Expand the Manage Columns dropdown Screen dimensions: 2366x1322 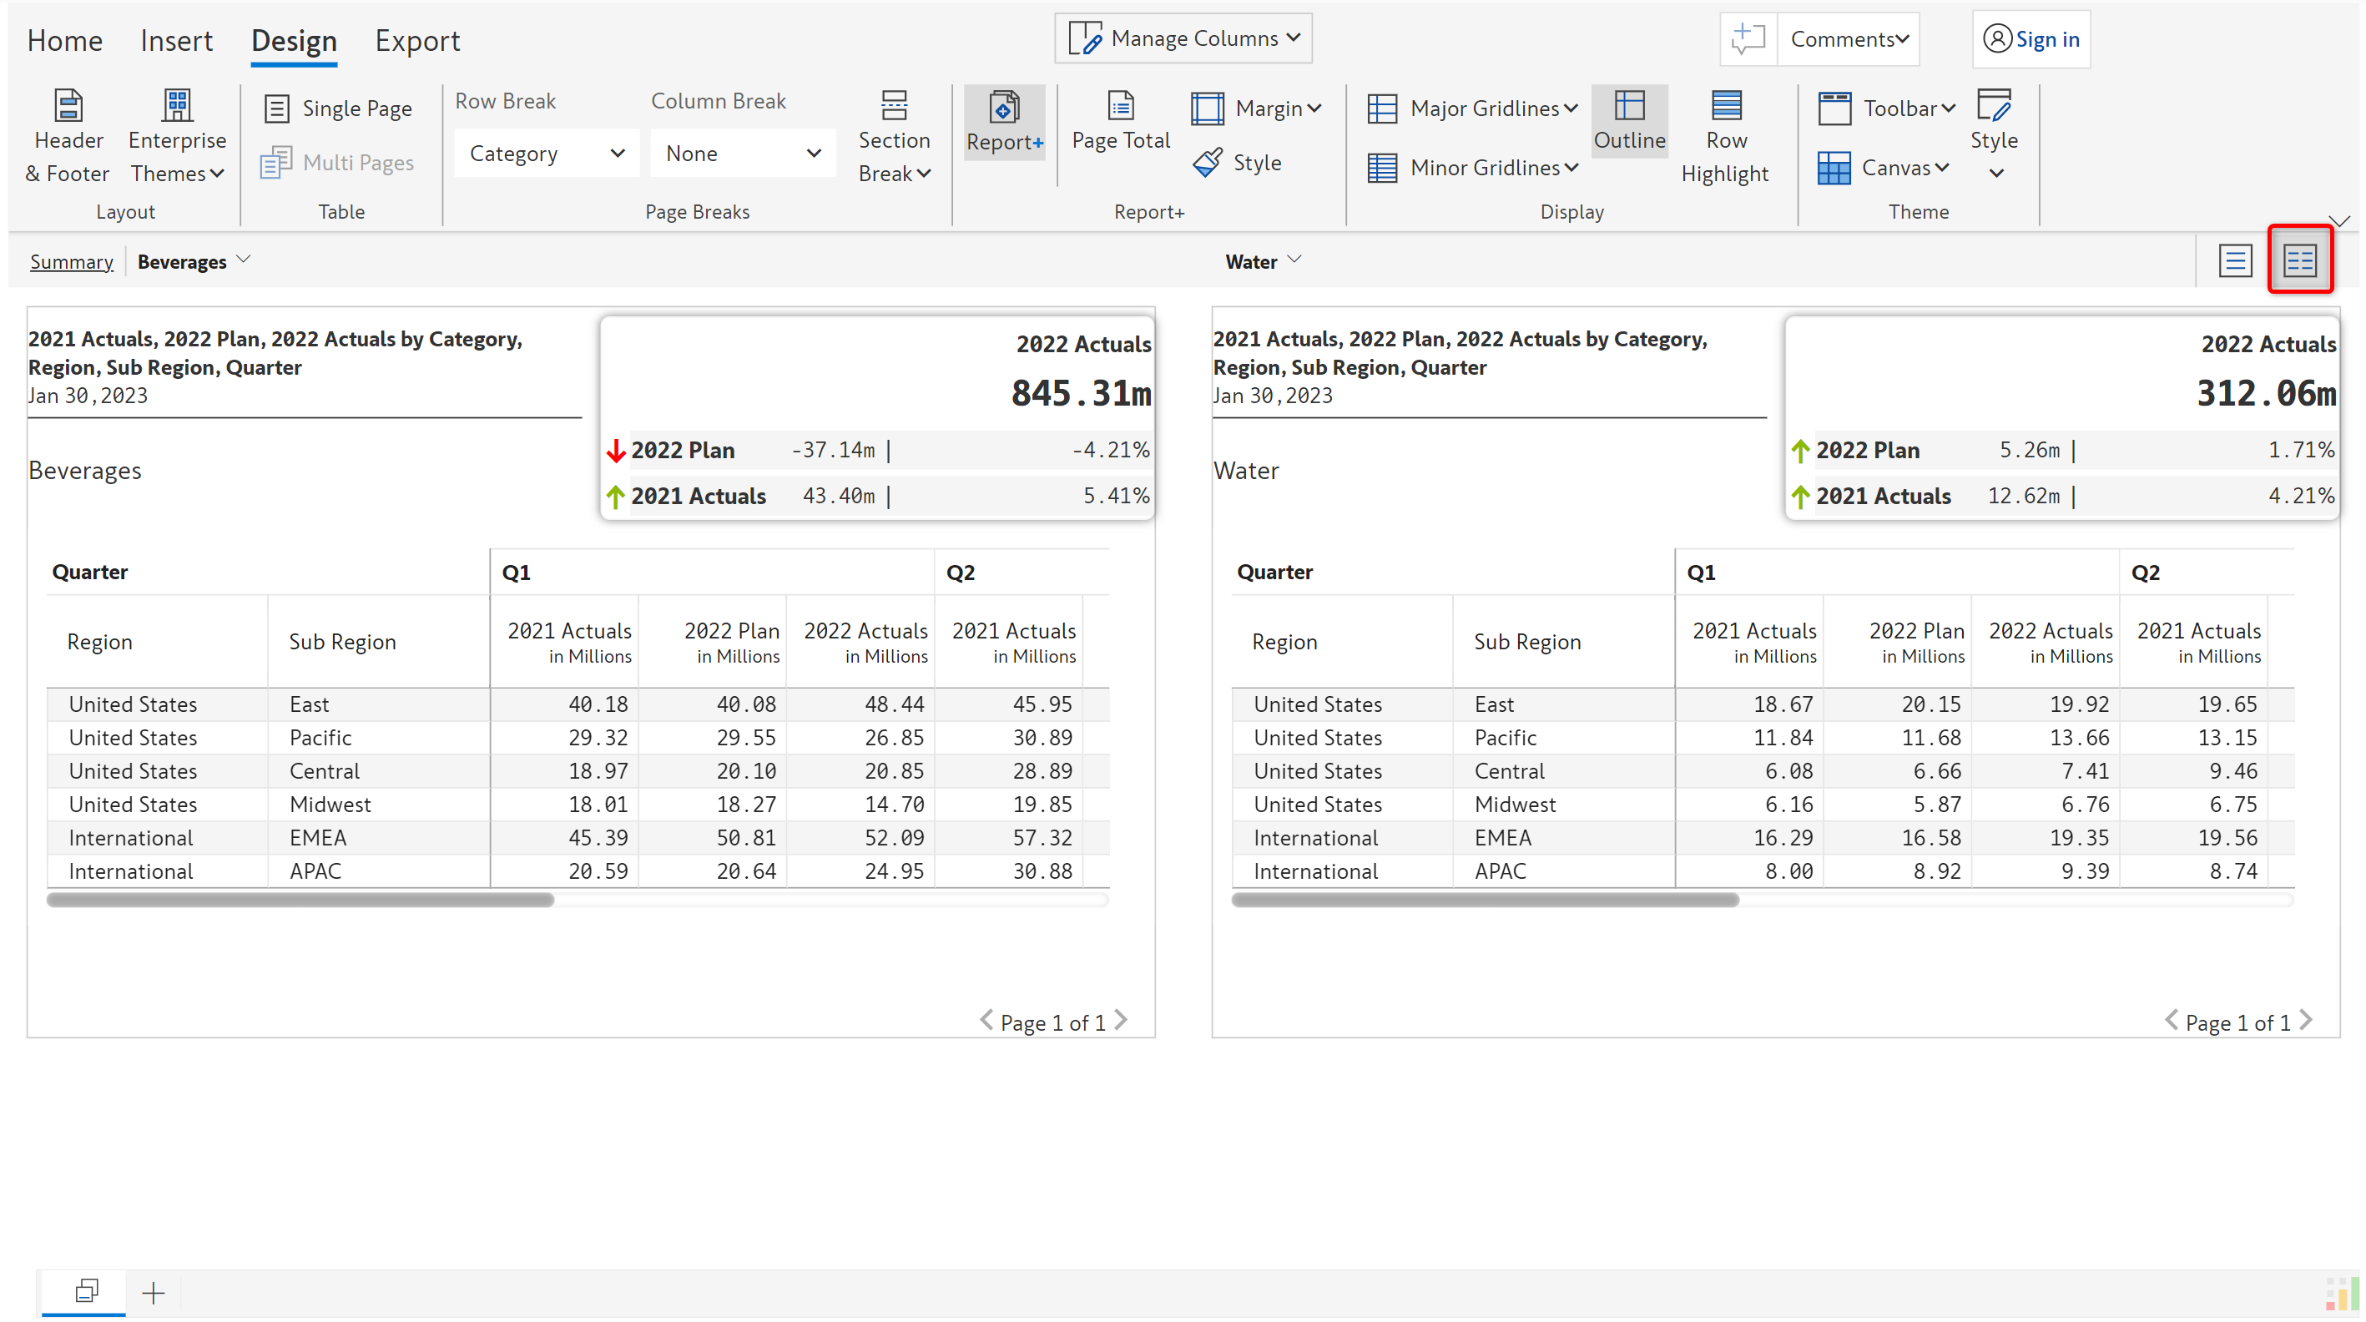(1183, 38)
